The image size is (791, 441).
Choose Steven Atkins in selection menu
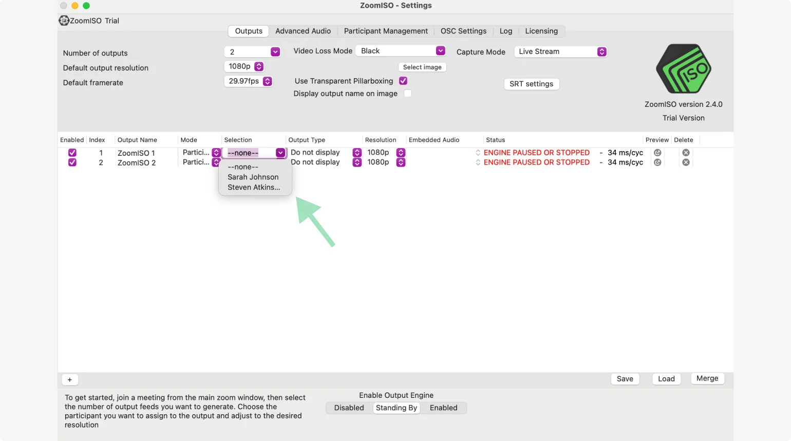pos(255,188)
